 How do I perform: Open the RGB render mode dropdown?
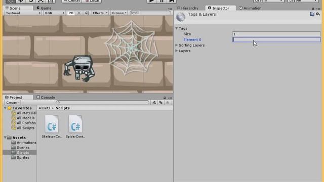pos(54,13)
